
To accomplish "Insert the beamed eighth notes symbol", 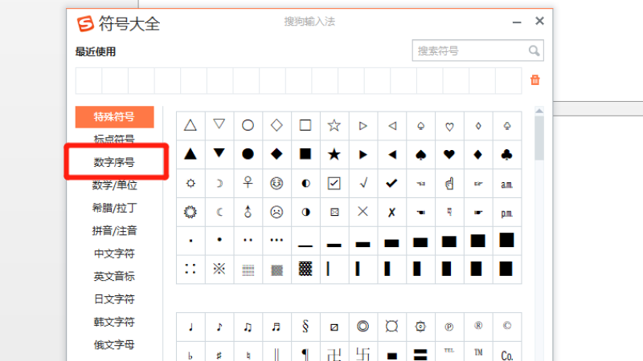I will click(x=248, y=327).
